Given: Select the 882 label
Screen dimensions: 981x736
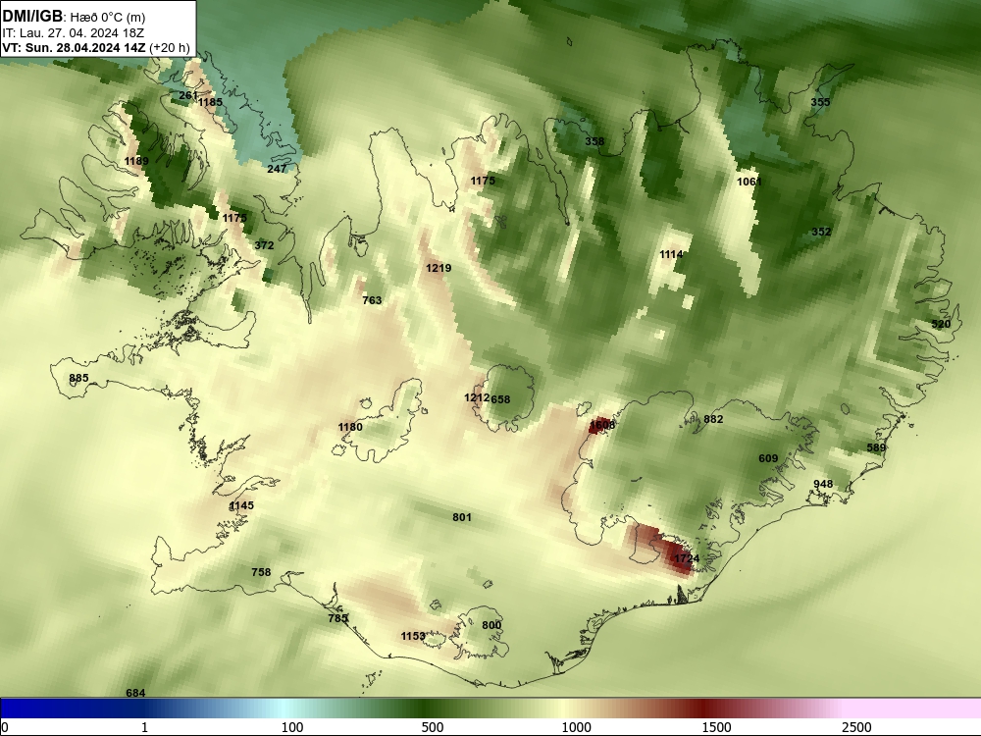Looking at the screenshot, I should coord(713,419).
